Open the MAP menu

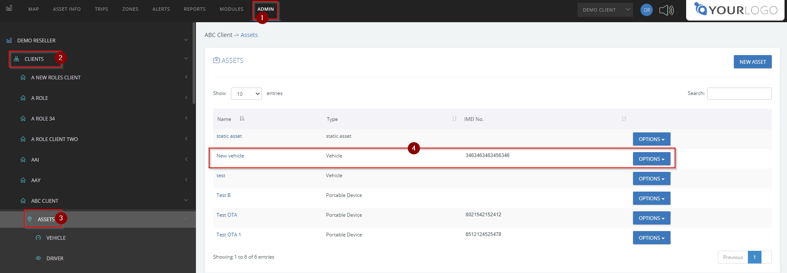tap(34, 9)
